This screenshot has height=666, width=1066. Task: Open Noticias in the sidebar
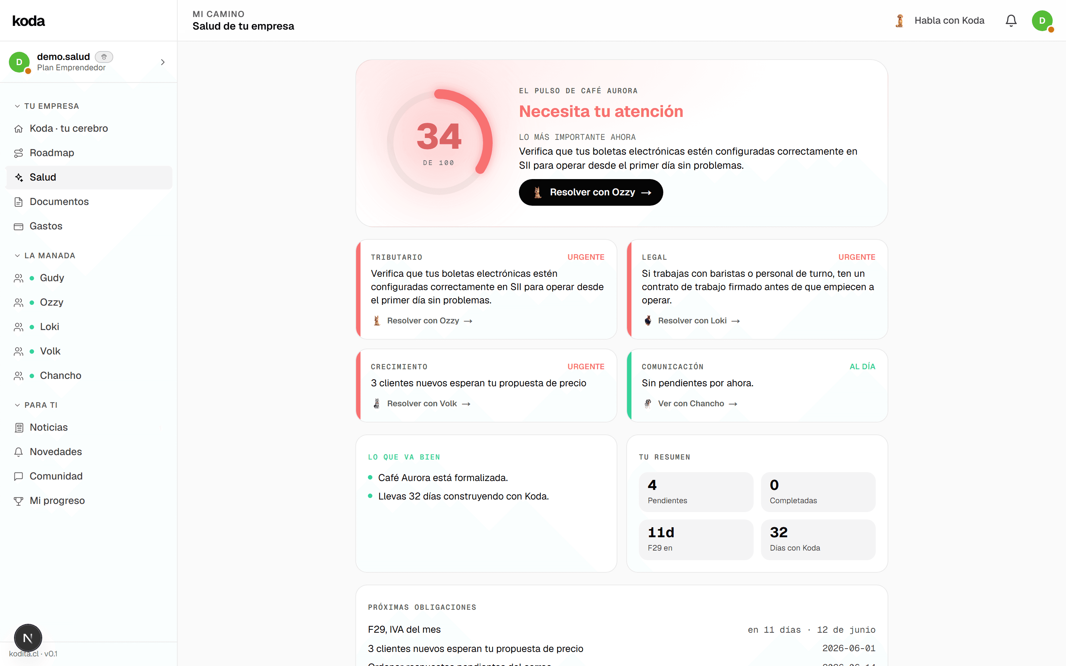89,428
